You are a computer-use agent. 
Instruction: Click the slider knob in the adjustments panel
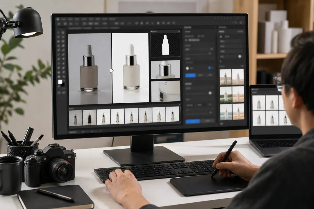(x=210, y=93)
